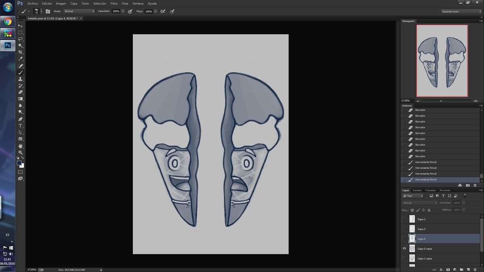Open the Filtro menu
Image resolution: width=484 pixels, height=272 pixels.
tap(114, 3)
